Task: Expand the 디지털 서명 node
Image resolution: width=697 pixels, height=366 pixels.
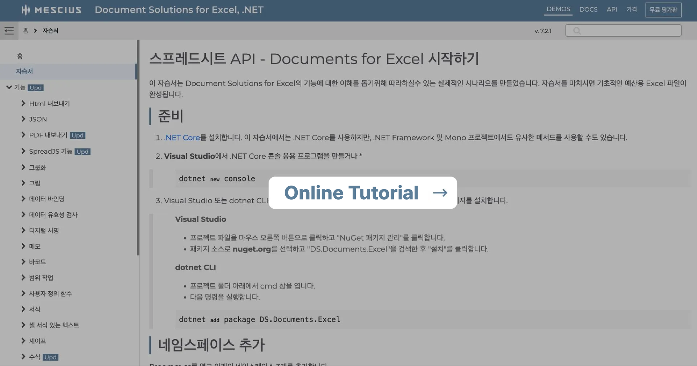Action: point(23,230)
